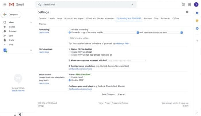
Task: Click Add a forwarding address button
Action: click(79, 38)
